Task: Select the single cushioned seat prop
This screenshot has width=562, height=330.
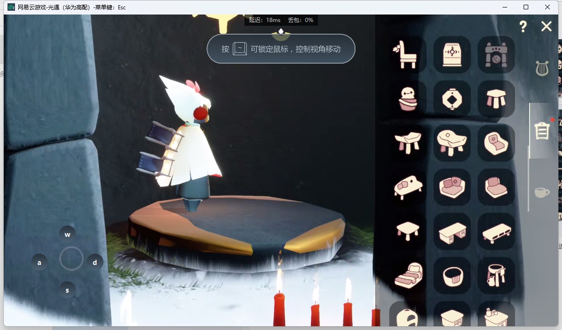Action: [496, 187]
